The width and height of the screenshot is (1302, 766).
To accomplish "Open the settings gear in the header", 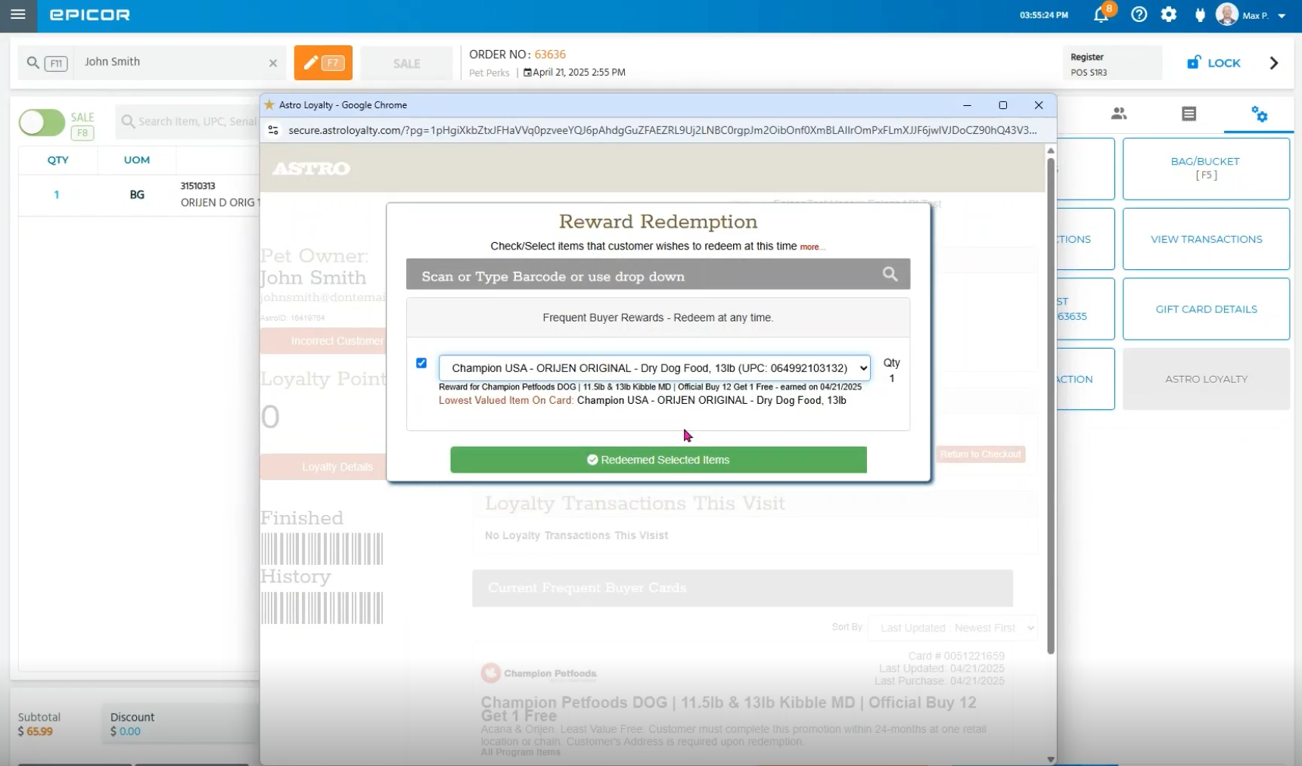I will point(1169,15).
